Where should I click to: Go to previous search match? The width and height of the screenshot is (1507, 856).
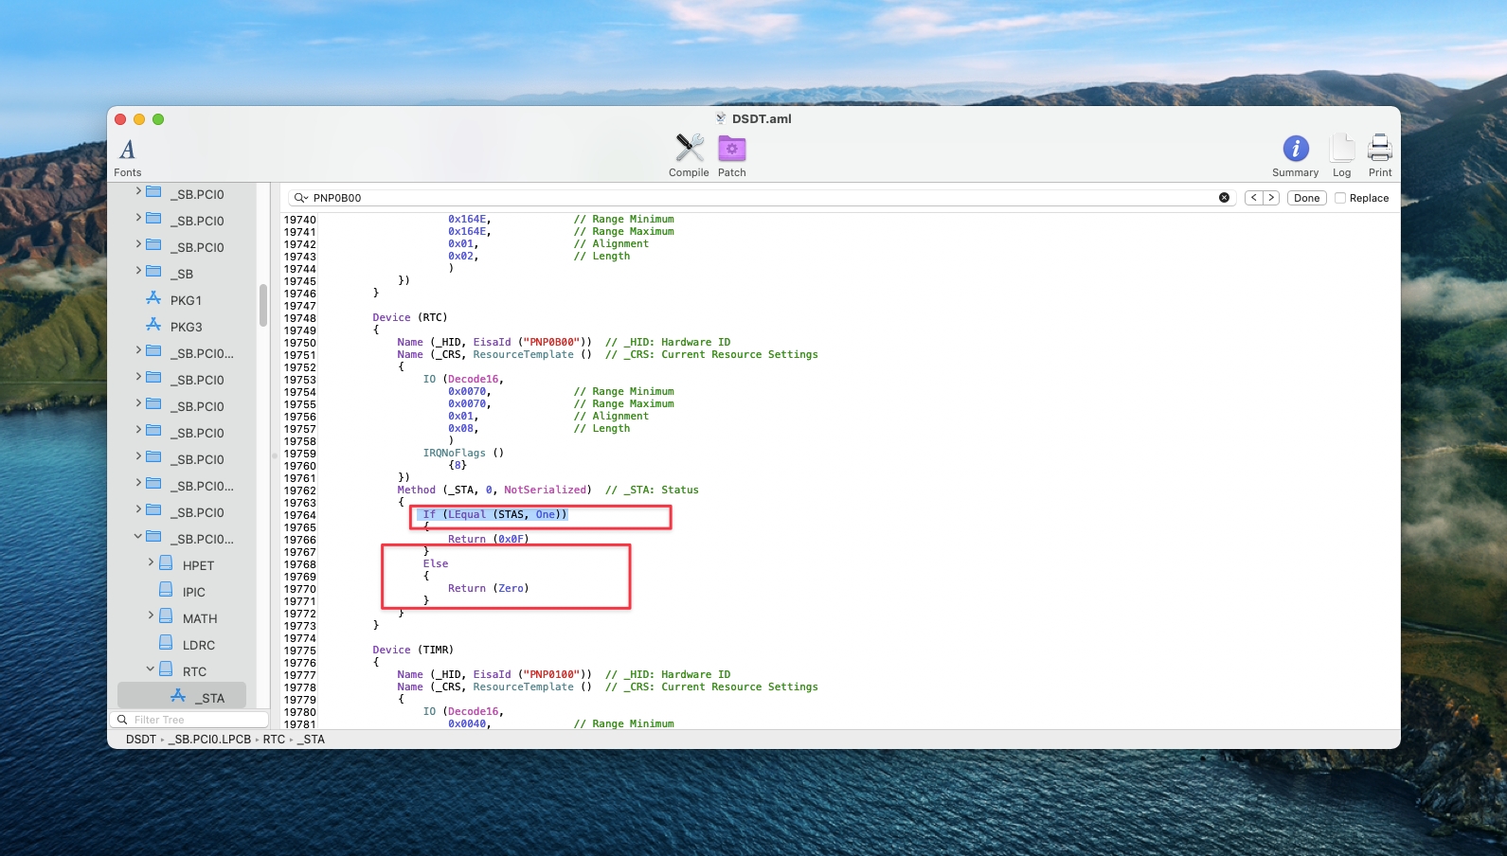click(1254, 198)
